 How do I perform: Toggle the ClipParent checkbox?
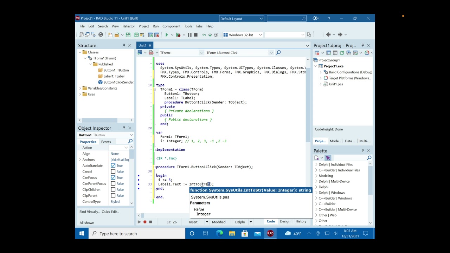pos(113,195)
